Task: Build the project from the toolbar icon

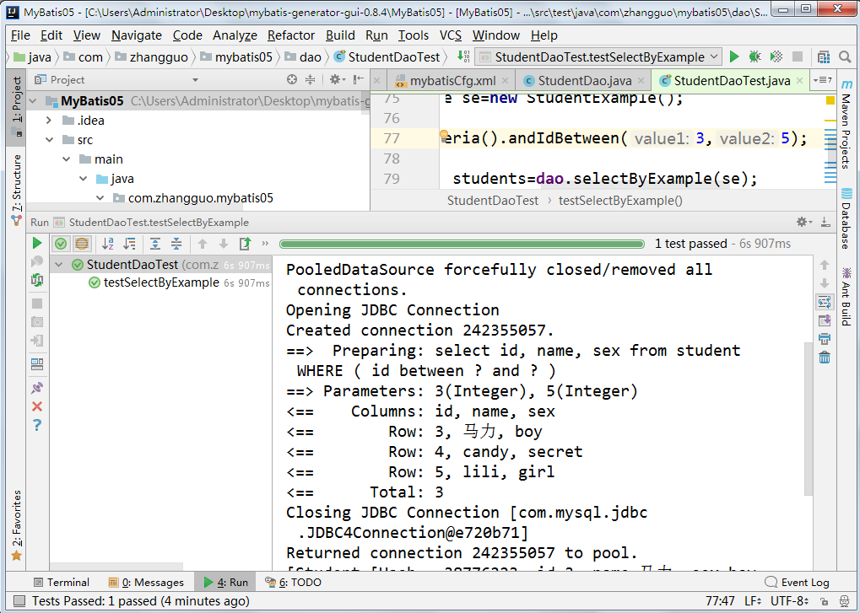Action: click(463, 56)
